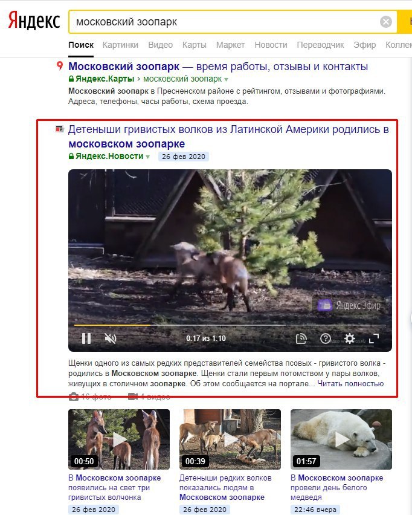
Task: Click the Яндекс logo
Action: point(34,21)
